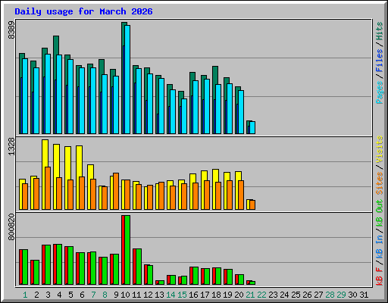Select day 11 on the date axis

(136, 295)
